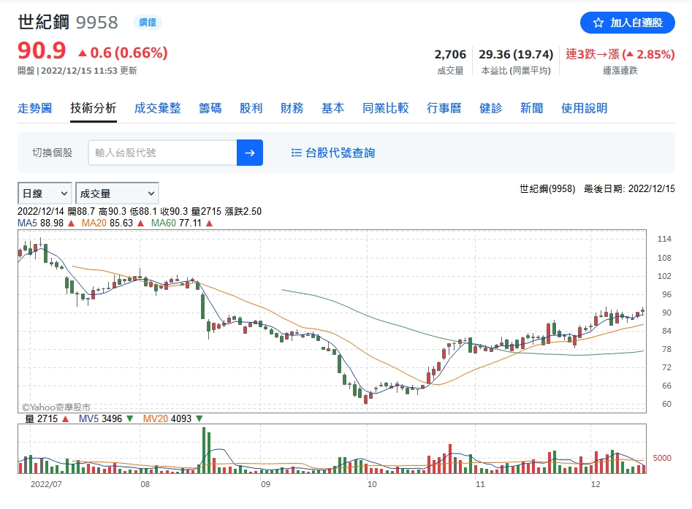Click the 切換個股 label
Image resolution: width=692 pixels, height=509 pixels.
pyautogui.click(x=53, y=153)
